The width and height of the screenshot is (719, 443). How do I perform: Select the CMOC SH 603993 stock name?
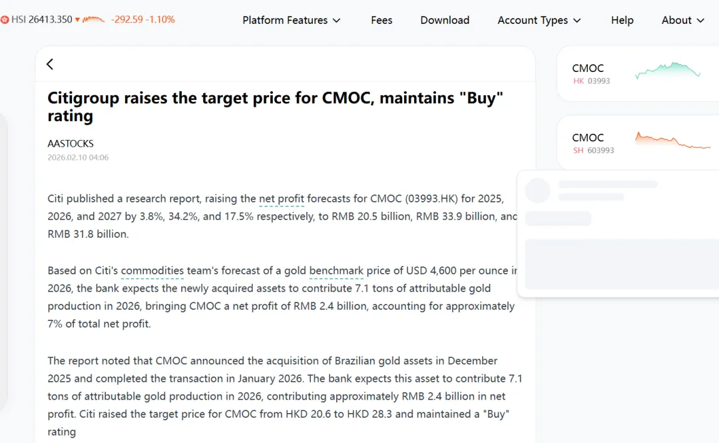click(x=588, y=138)
